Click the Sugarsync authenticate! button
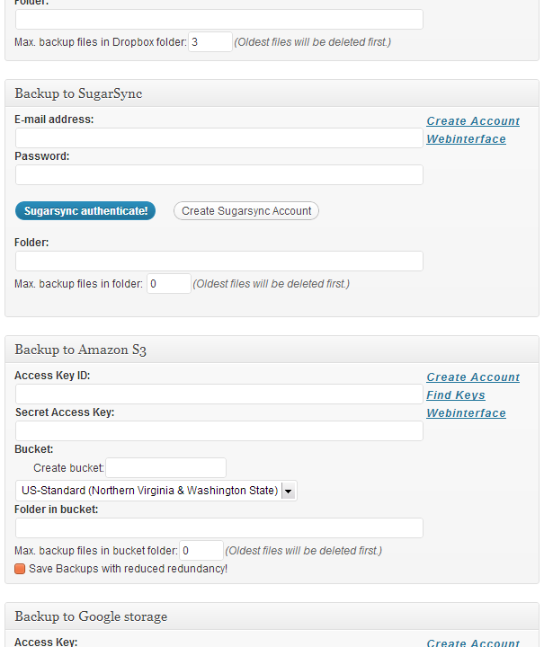This screenshot has height=647, width=544. point(85,211)
